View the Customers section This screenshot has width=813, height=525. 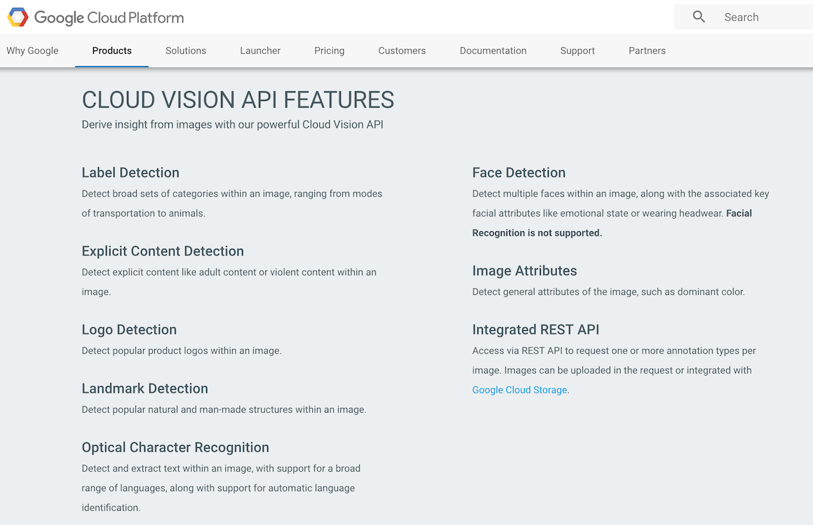click(401, 50)
